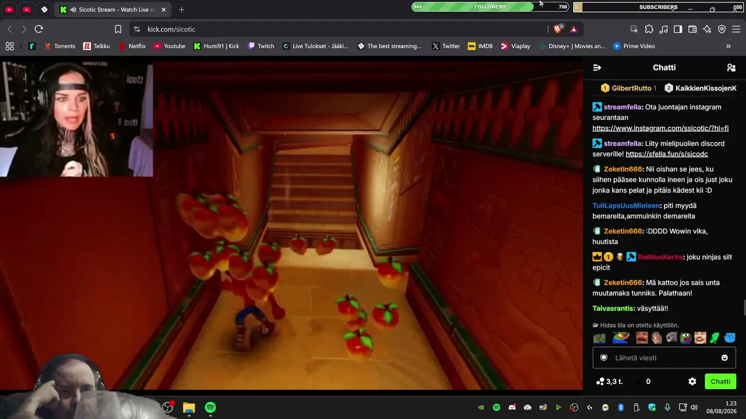746x419 pixels.
Task: Open a new browser tab
Action: [181, 10]
